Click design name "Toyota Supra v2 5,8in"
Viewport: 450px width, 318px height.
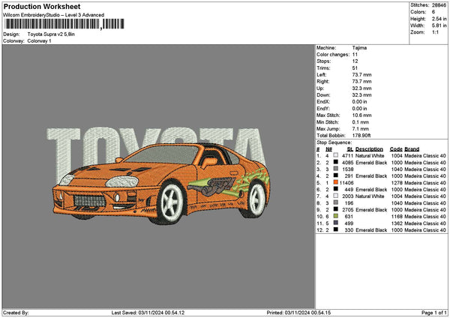[51, 34]
